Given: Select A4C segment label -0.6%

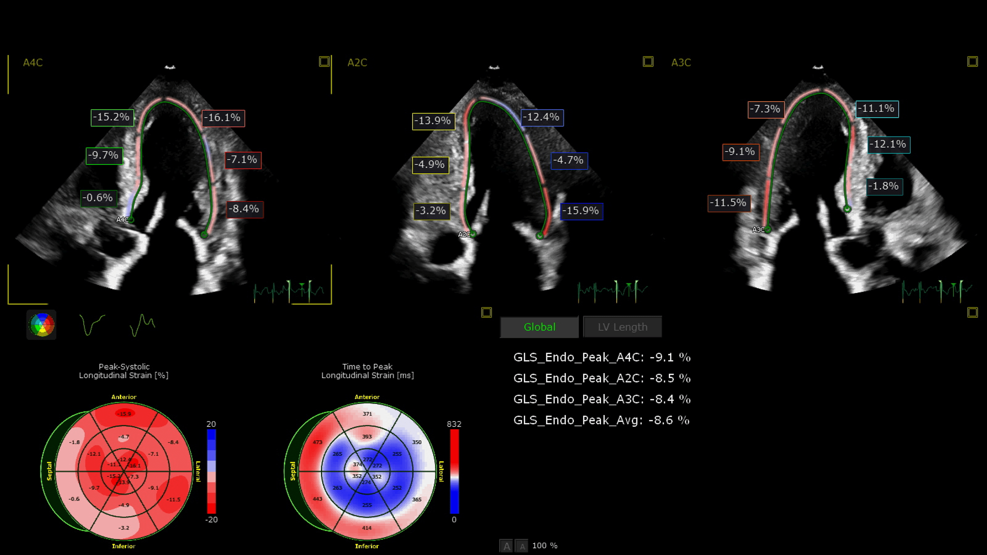Looking at the screenshot, I should [x=99, y=198].
